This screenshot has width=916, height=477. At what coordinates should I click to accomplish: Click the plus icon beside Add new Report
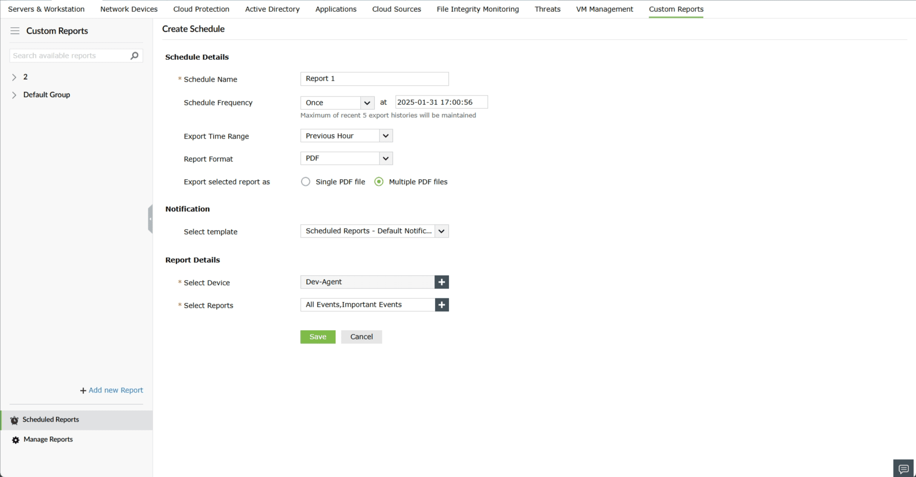tap(83, 390)
